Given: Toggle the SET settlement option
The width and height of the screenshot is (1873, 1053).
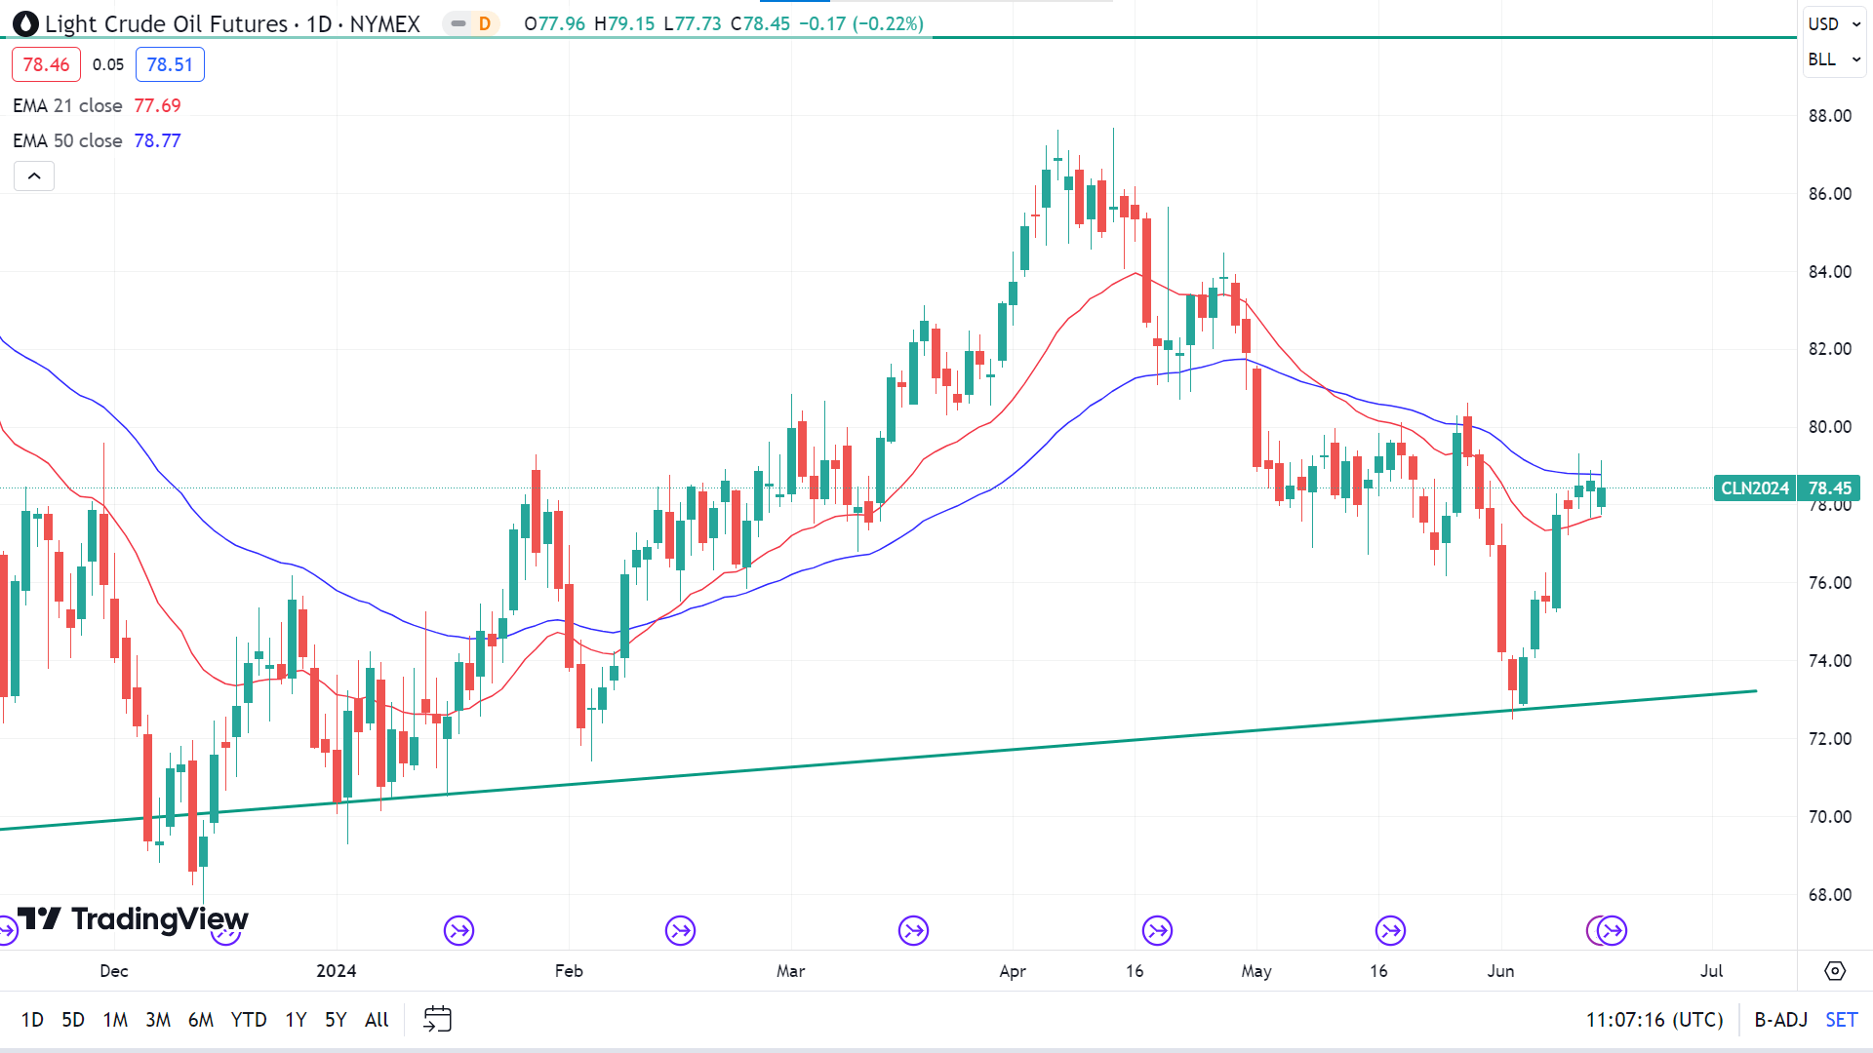Looking at the screenshot, I should (x=1841, y=1019).
